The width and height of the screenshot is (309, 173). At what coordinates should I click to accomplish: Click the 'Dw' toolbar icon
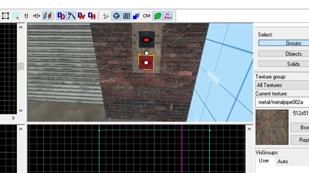(82, 16)
